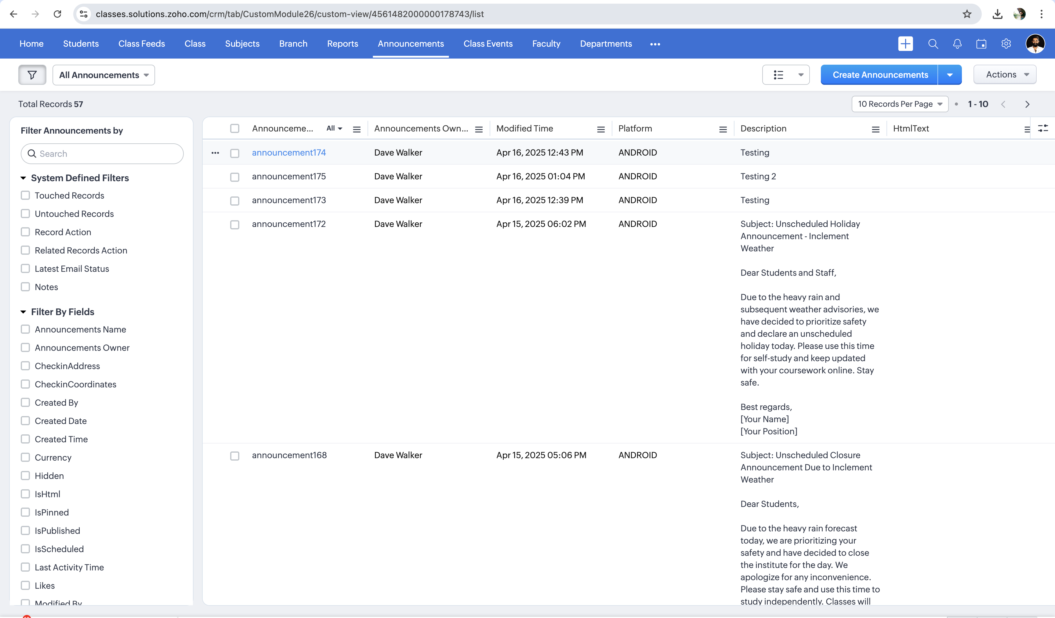Enable IsPublished field filter

coord(26,530)
